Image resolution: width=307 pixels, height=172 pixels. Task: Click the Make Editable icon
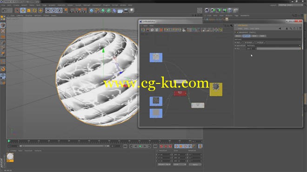click(x=3, y=18)
